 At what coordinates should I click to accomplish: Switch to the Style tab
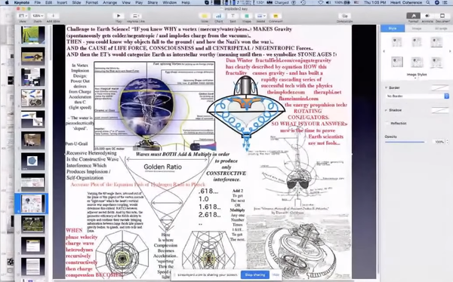pos(393,29)
